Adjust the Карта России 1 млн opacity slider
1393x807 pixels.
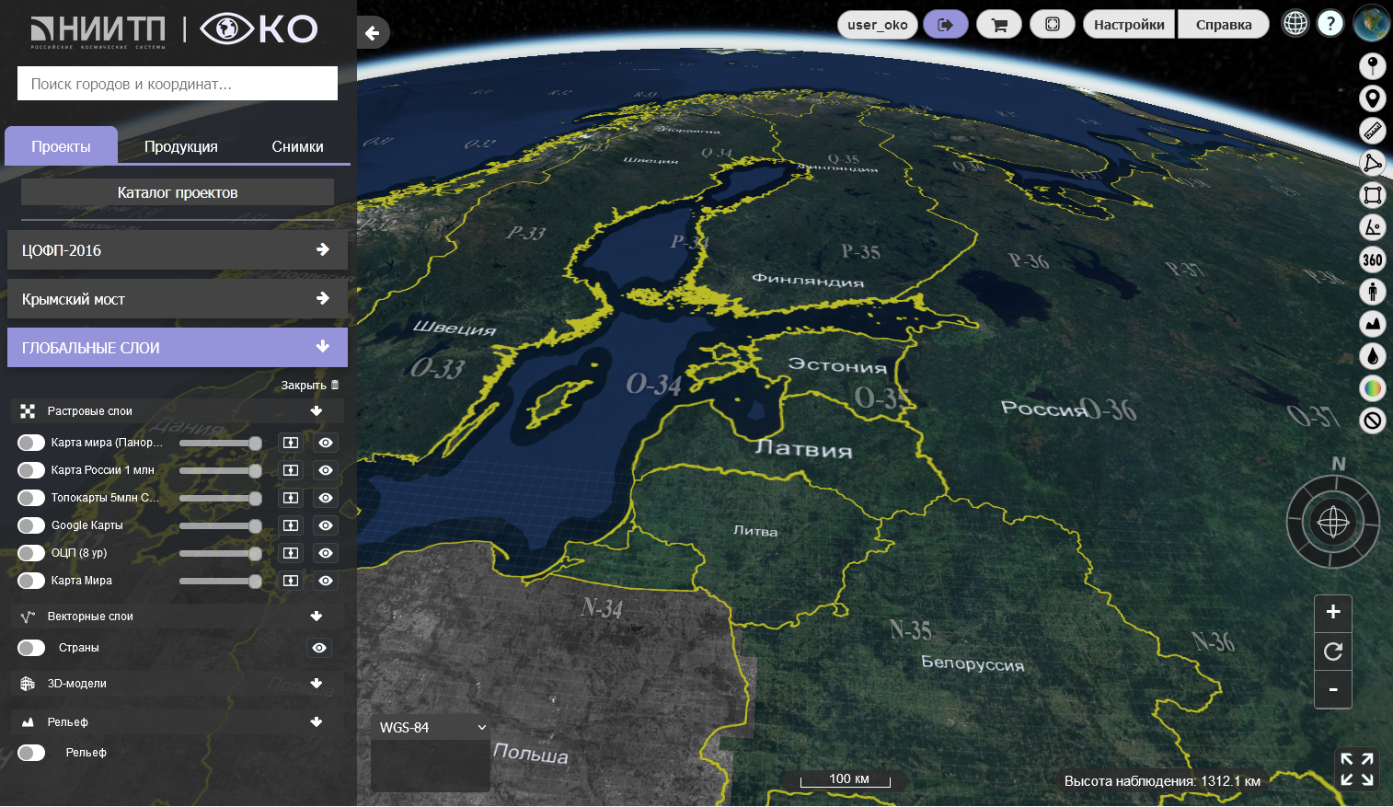(x=220, y=470)
